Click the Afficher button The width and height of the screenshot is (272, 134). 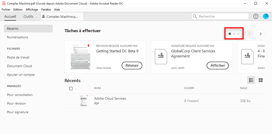218,65
